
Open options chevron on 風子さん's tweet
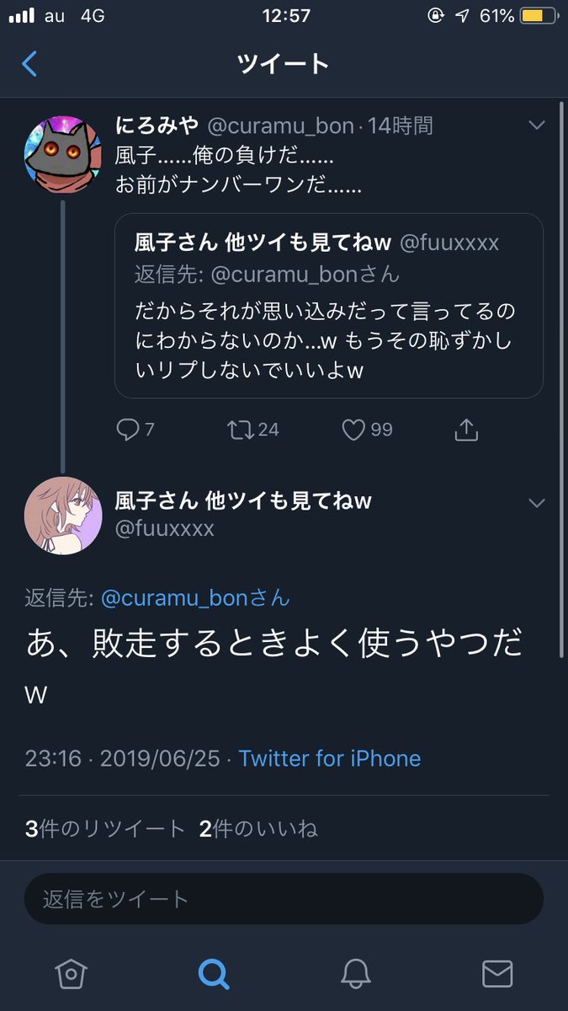537,502
